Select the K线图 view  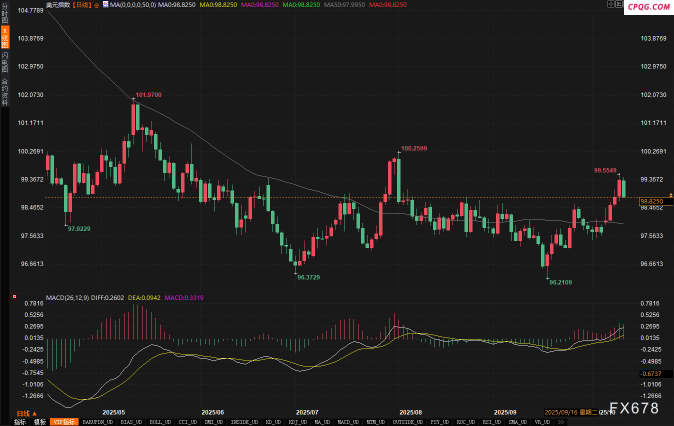click(5, 37)
